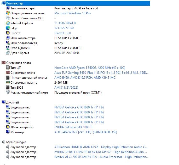Click the Системная плата section header icon
This screenshot has width=179, height=165.
4,63
